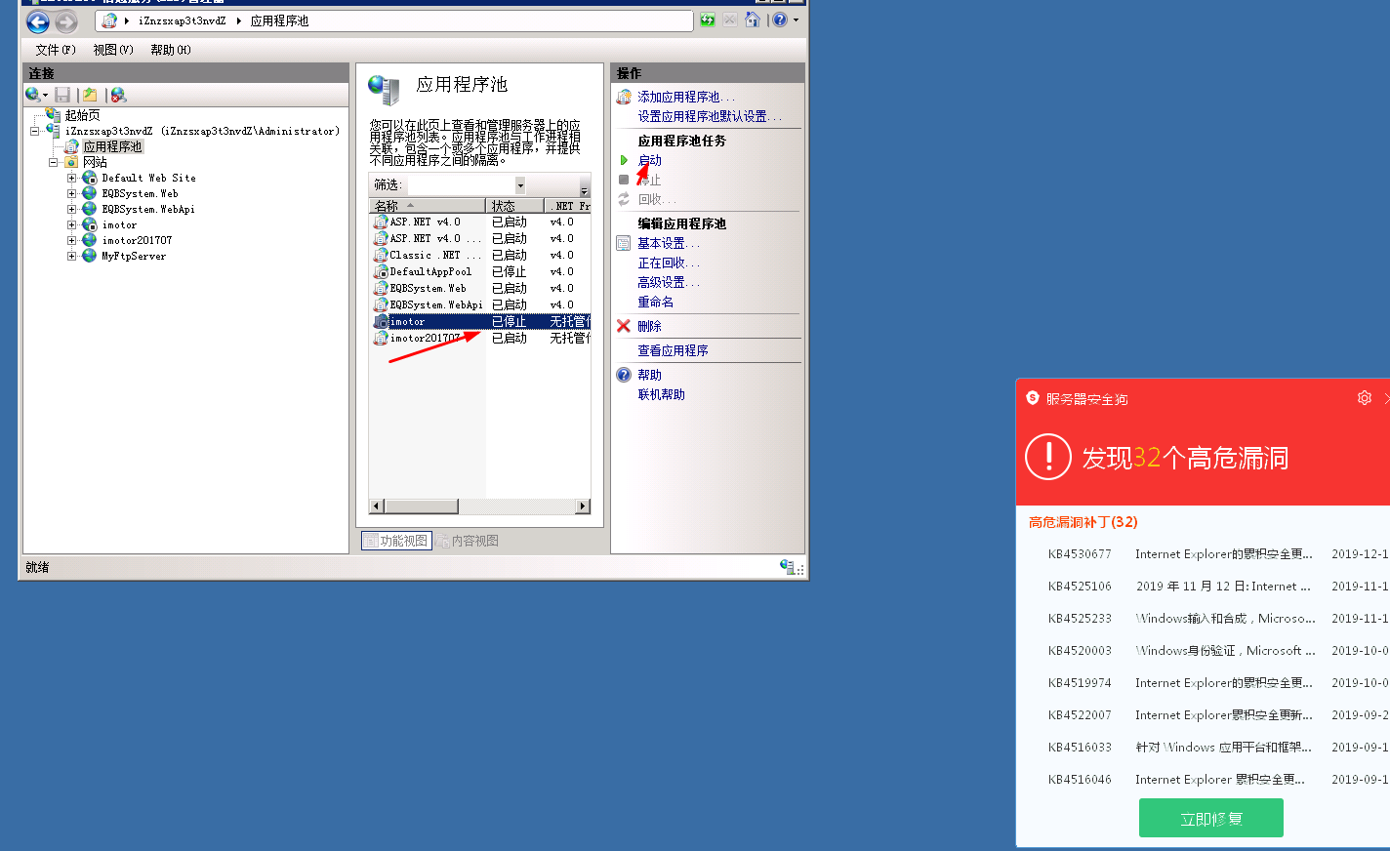Screen dimensions: 1390x851
Task: Expand the Default Web Site tree node
Action: tap(71, 178)
